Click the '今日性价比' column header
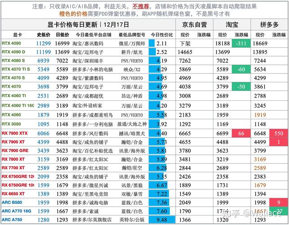Viewport: 289px width, 225px height. (x=162, y=35)
